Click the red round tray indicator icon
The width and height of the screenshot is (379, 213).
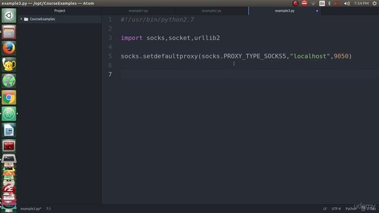click(x=296, y=4)
